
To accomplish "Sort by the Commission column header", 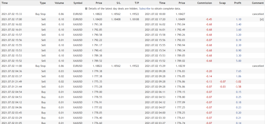I will tap(204, 3).
